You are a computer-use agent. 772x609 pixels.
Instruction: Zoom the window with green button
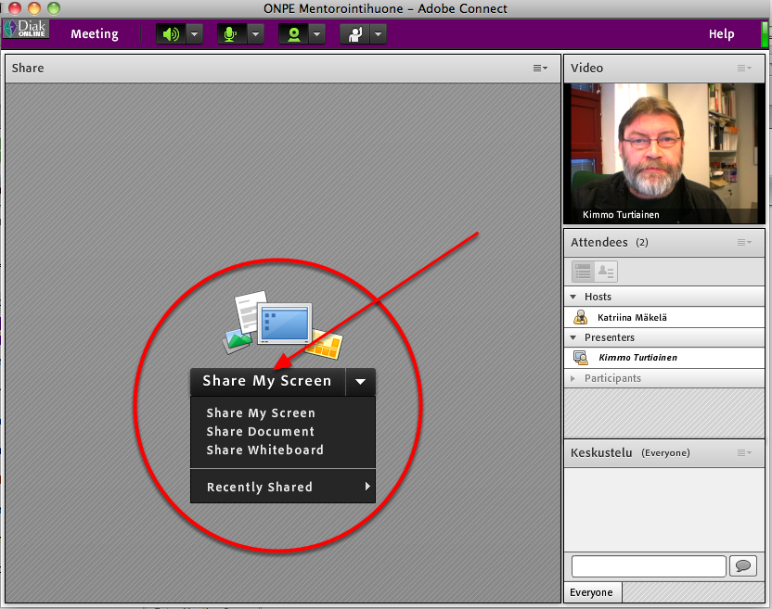coord(54,8)
